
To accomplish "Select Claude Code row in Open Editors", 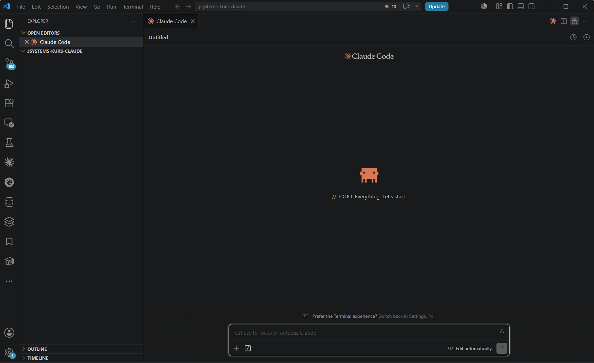I will 81,42.
